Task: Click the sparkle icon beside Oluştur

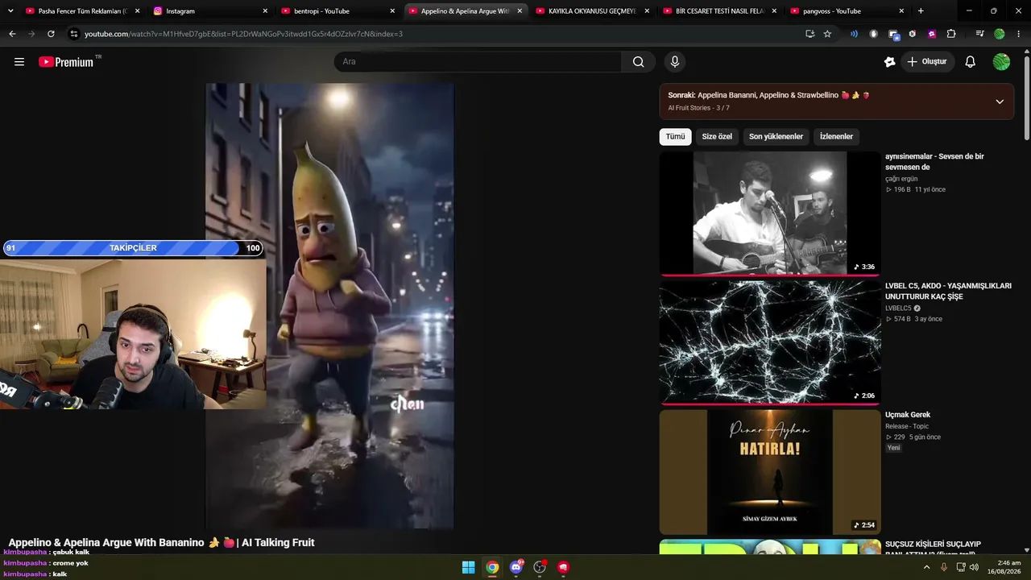Action: 889,62
